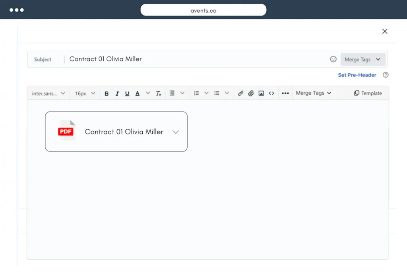Attach a file using the paperclip icon
This screenshot has height=274, width=407.
point(251,93)
